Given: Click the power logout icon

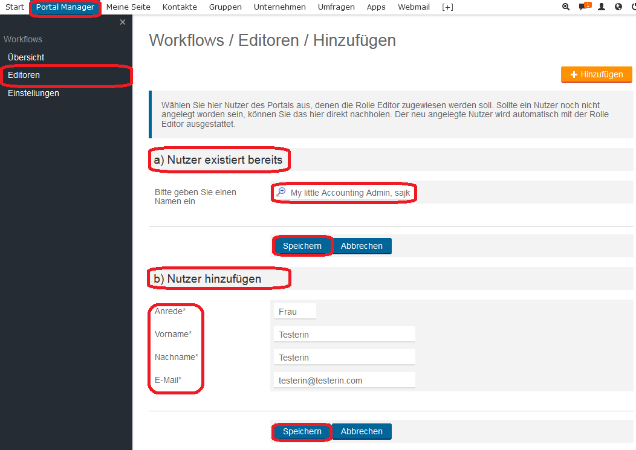Looking at the screenshot, I should 634,7.
